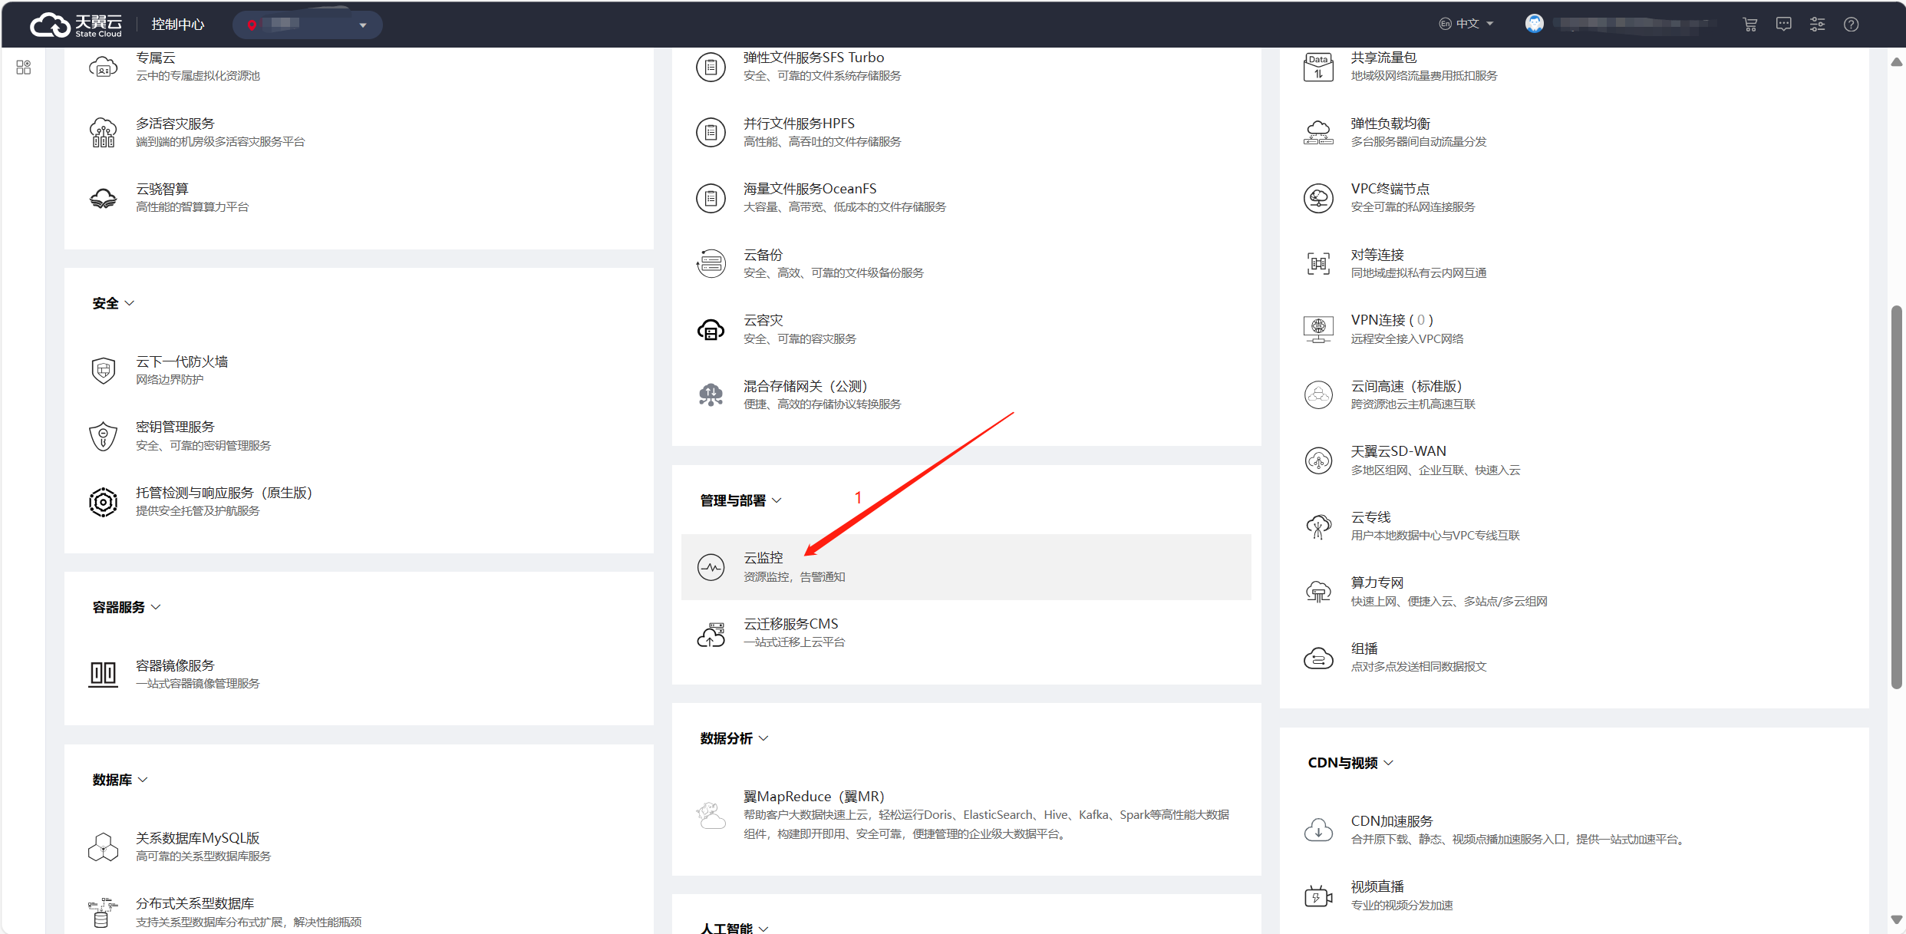The height and width of the screenshot is (934, 1906).
Task: Click the 算力专网 icon
Action: [1319, 592]
